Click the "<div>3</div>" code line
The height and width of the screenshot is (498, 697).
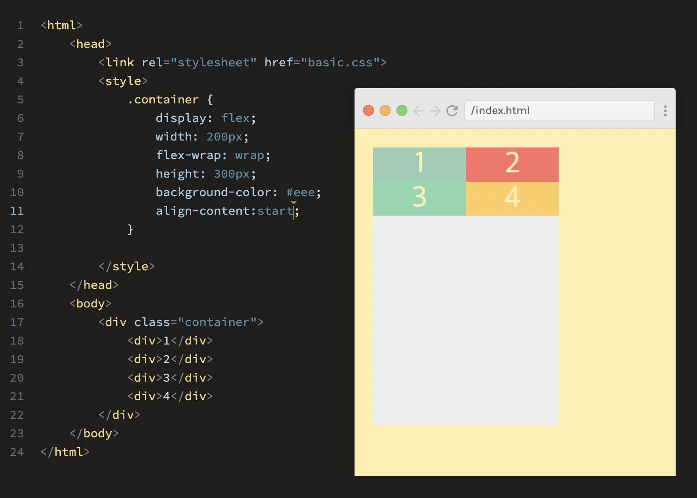(x=170, y=378)
